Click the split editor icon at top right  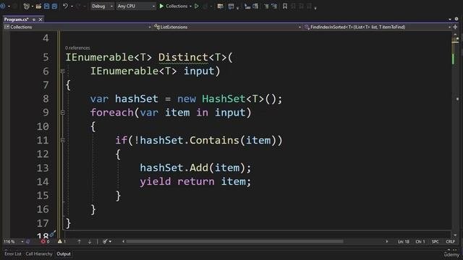[x=455, y=27]
